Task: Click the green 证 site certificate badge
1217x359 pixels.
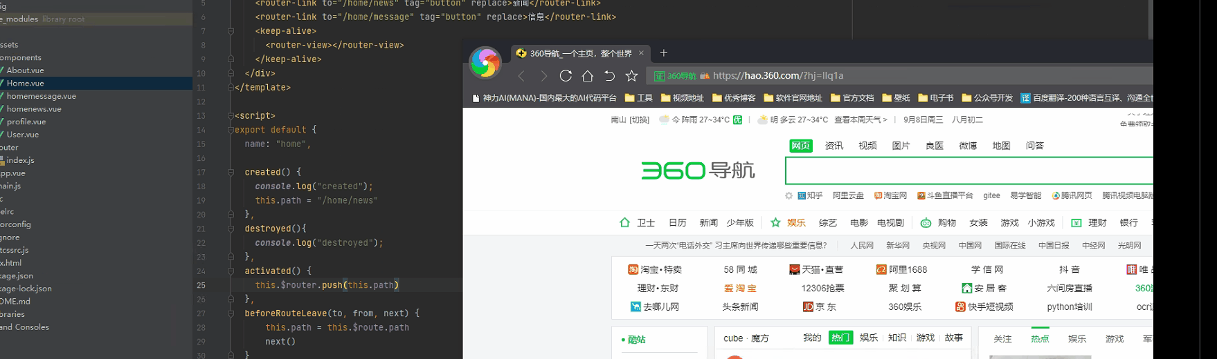Action: click(x=660, y=76)
